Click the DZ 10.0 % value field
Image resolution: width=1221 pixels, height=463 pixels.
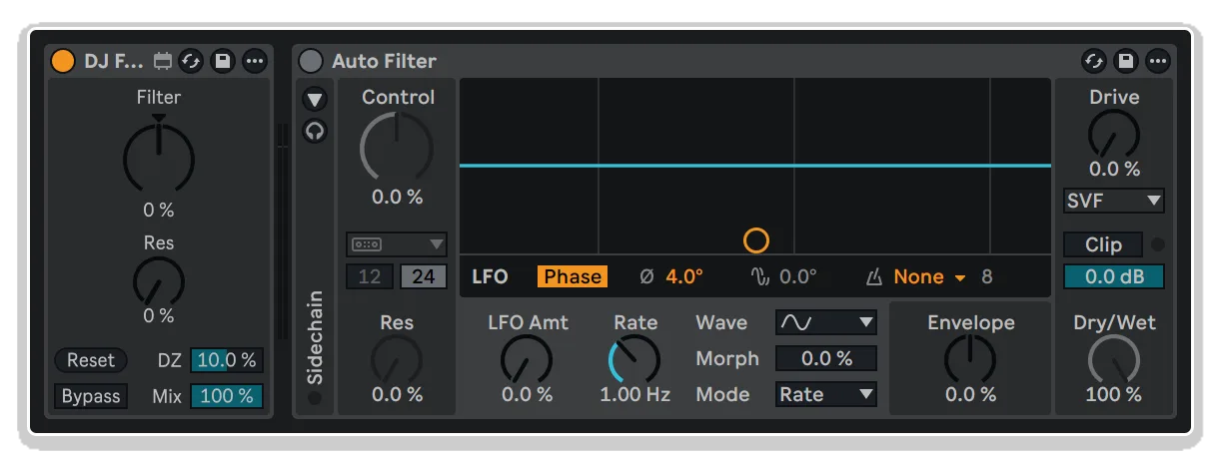click(x=227, y=360)
